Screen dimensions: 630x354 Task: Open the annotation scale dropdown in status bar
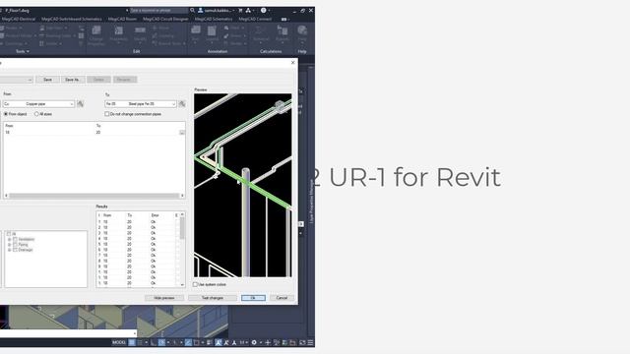[243, 342]
